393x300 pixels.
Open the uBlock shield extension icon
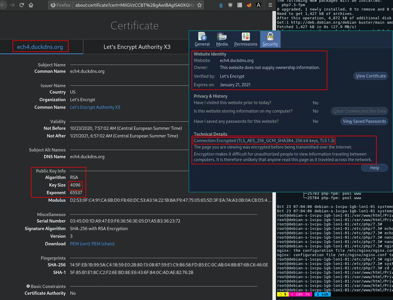[x=230, y=5]
